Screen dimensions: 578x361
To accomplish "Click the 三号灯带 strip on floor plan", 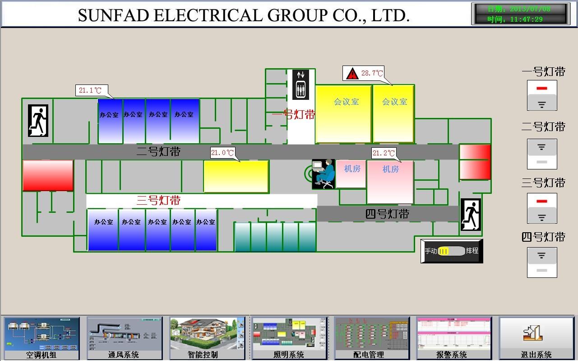I will tap(202, 201).
